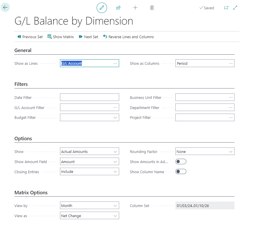Open page in new window icon
Screen dimensions: 255x229
(226, 8)
